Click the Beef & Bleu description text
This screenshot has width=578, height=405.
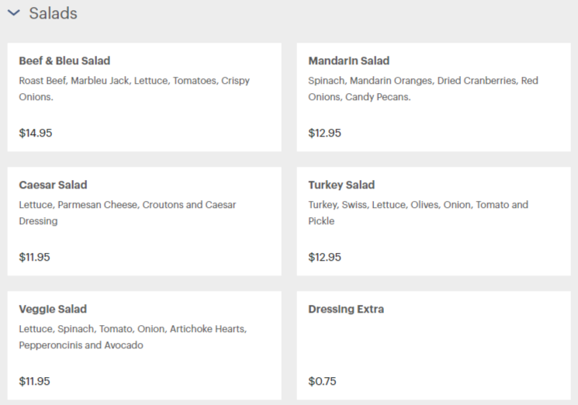point(134,88)
